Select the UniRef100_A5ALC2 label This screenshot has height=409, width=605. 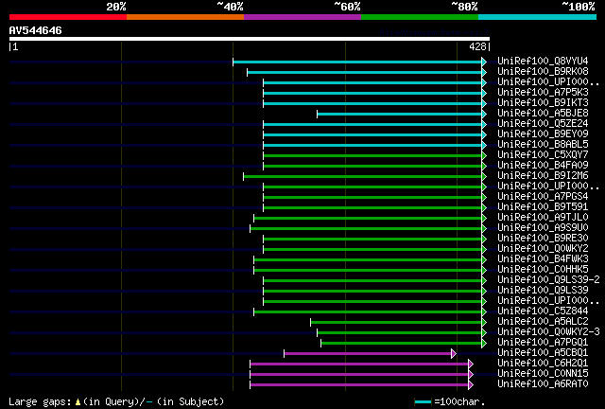pos(543,321)
